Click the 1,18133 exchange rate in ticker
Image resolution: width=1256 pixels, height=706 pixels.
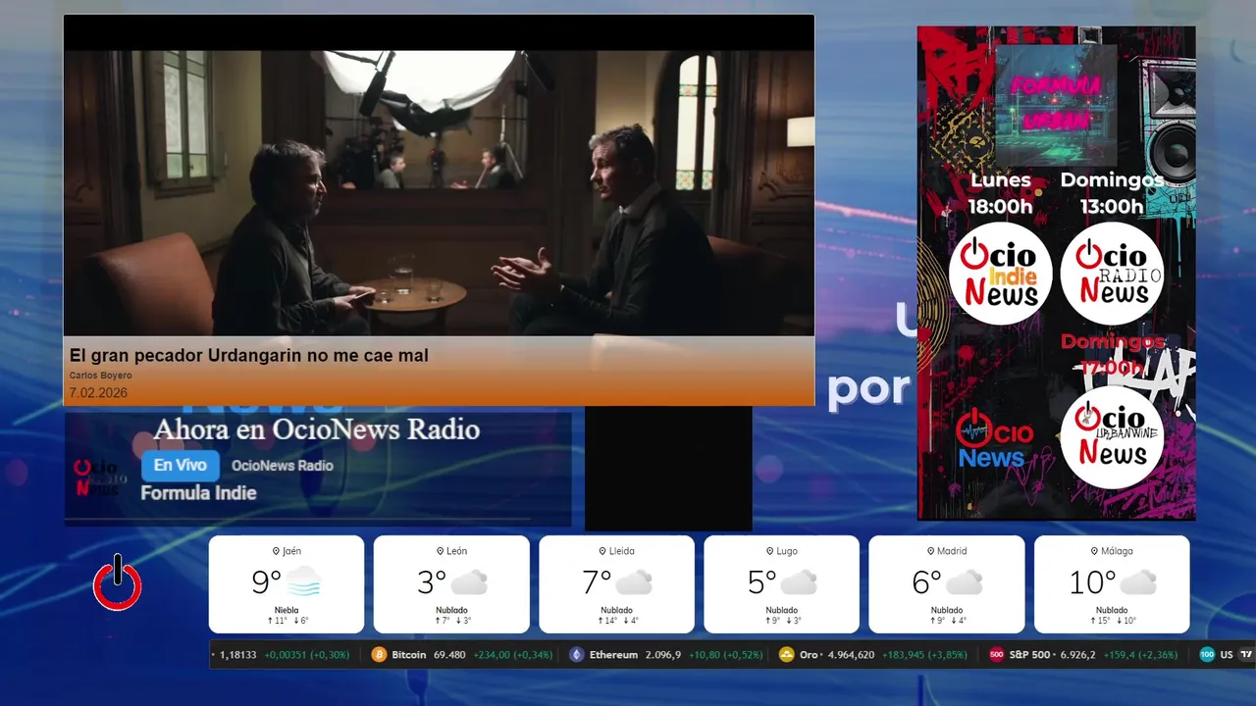(238, 655)
